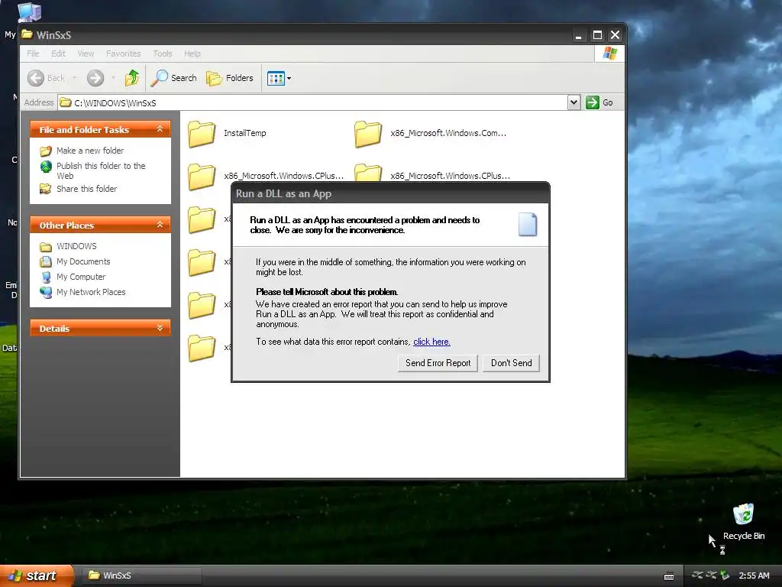Click the My Network Places icon

point(46,292)
